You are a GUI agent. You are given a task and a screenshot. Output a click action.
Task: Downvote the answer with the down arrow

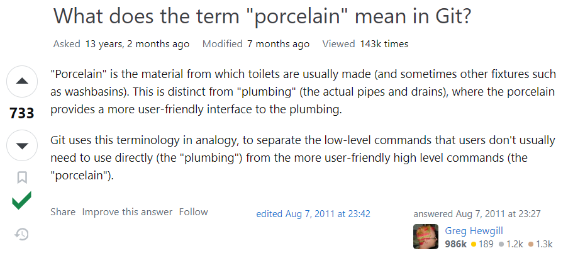pos(22,146)
